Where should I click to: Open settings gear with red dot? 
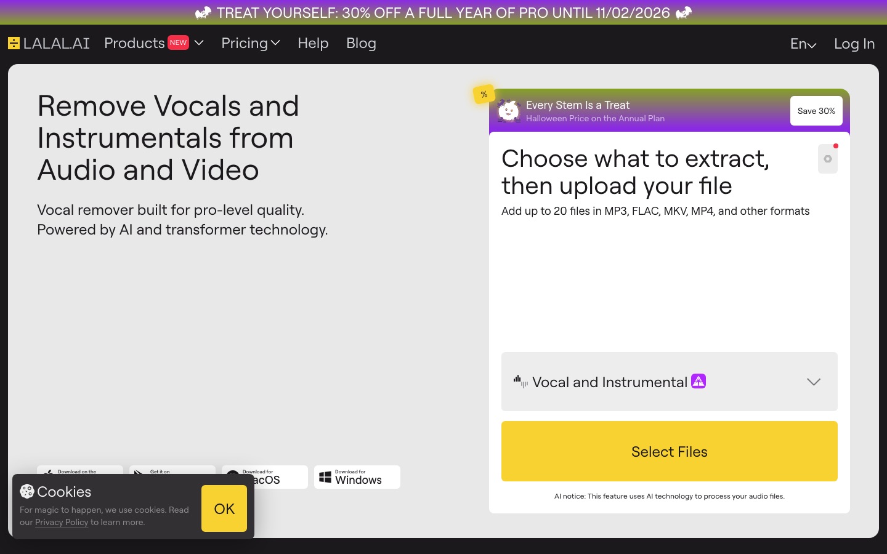pyautogui.click(x=828, y=159)
